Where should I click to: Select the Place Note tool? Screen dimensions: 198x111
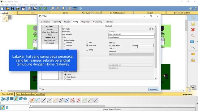pos(193,24)
